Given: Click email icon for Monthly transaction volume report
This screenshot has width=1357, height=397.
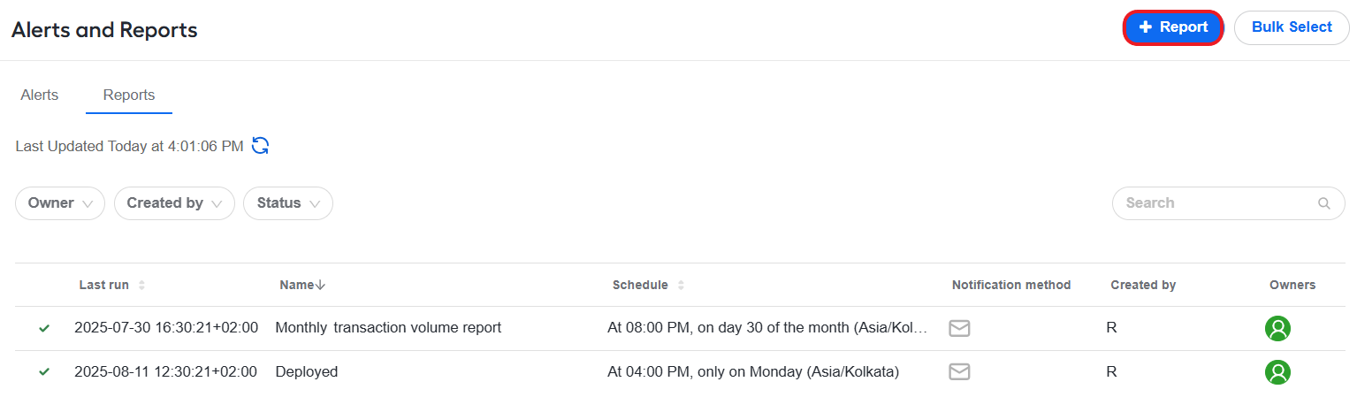Looking at the screenshot, I should pos(959,328).
